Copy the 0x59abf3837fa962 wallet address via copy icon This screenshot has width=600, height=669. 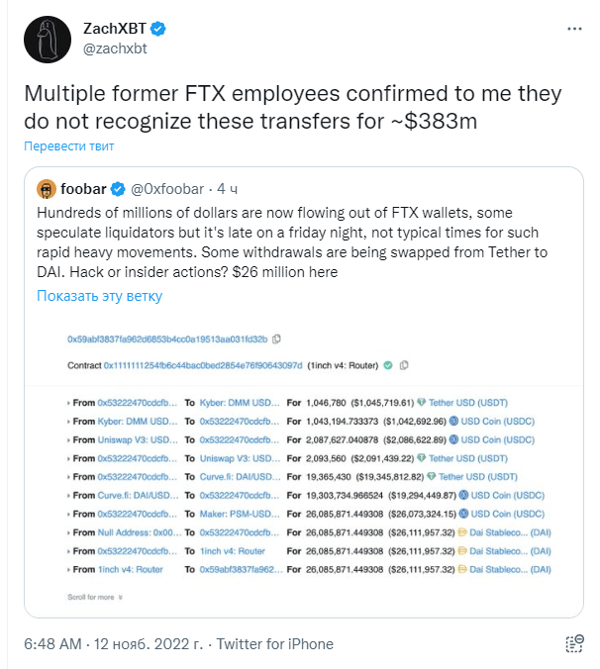point(276,339)
